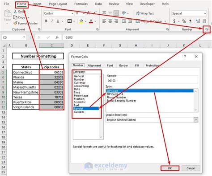The width and height of the screenshot is (212, 176).
Task: Center text horizontally in Alignment group
Action: click(110, 21)
